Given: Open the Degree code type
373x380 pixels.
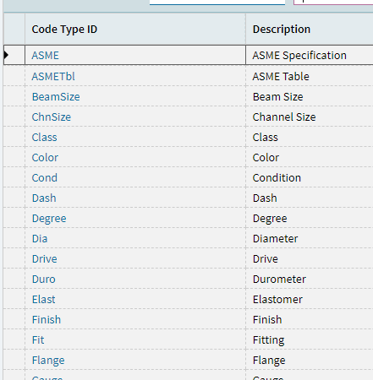Looking at the screenshot, I should point(49,219).
